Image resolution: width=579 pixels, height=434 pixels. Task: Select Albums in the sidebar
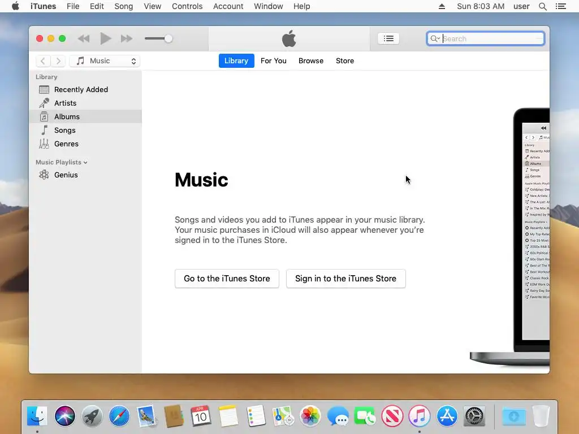[x=85, y=116]
